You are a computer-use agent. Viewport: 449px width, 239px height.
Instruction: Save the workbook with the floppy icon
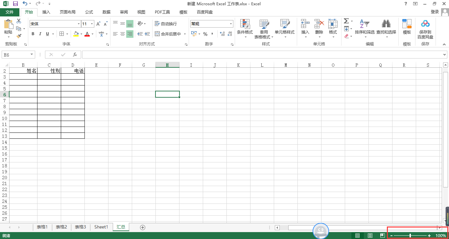[x=15, y=4]
